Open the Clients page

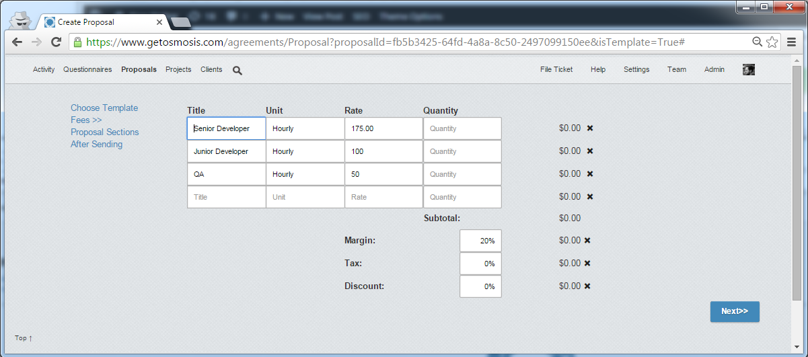click(211, 69)
